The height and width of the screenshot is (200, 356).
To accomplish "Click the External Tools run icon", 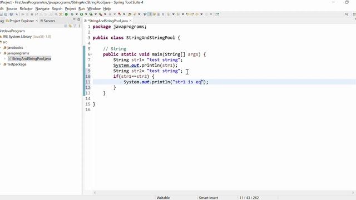I will click(101, 14).
